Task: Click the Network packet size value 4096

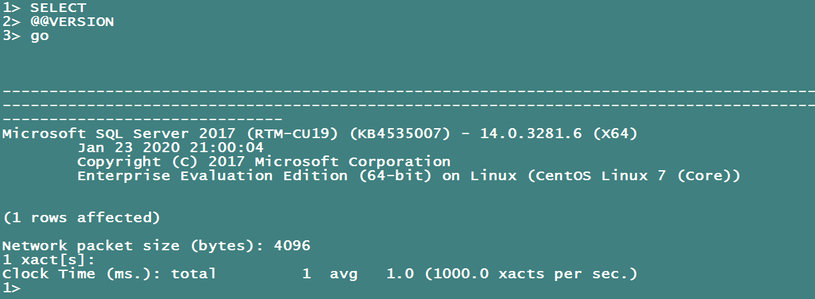Action: tap(292, 246)
